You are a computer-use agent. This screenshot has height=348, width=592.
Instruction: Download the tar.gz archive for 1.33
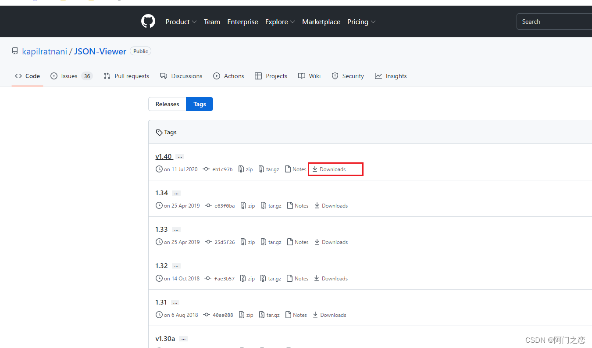tap(271, 242)
